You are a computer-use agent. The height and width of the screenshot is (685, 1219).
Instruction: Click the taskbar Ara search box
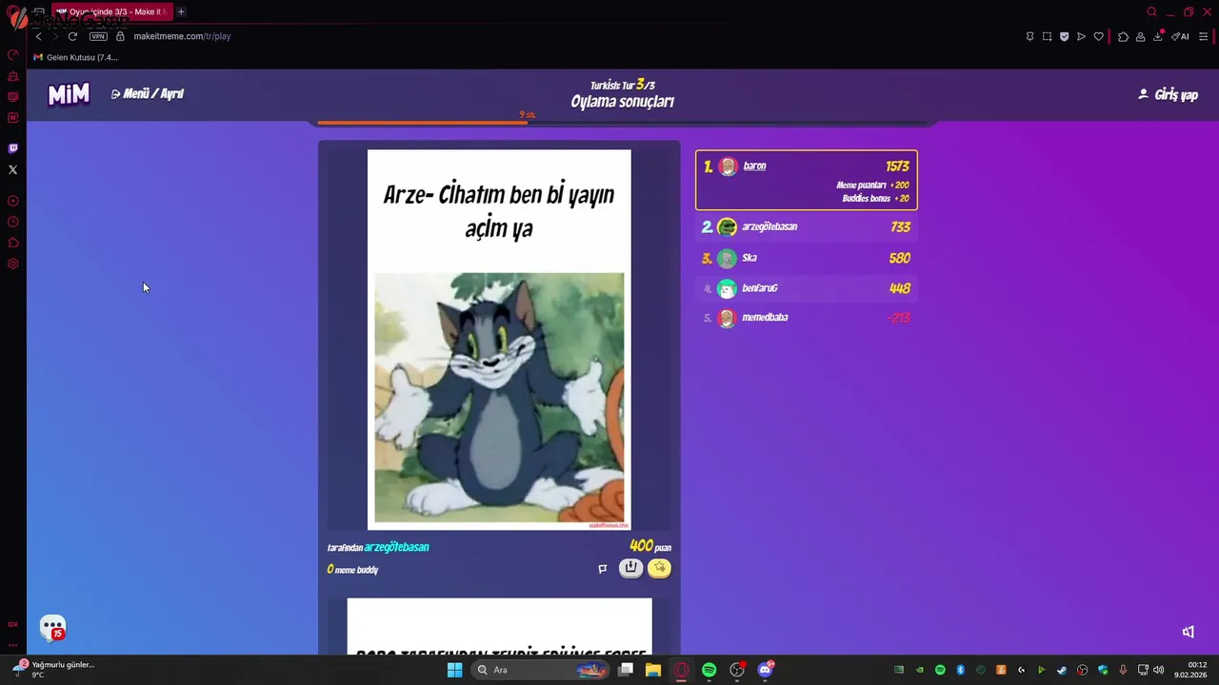(x=541, y=670)
